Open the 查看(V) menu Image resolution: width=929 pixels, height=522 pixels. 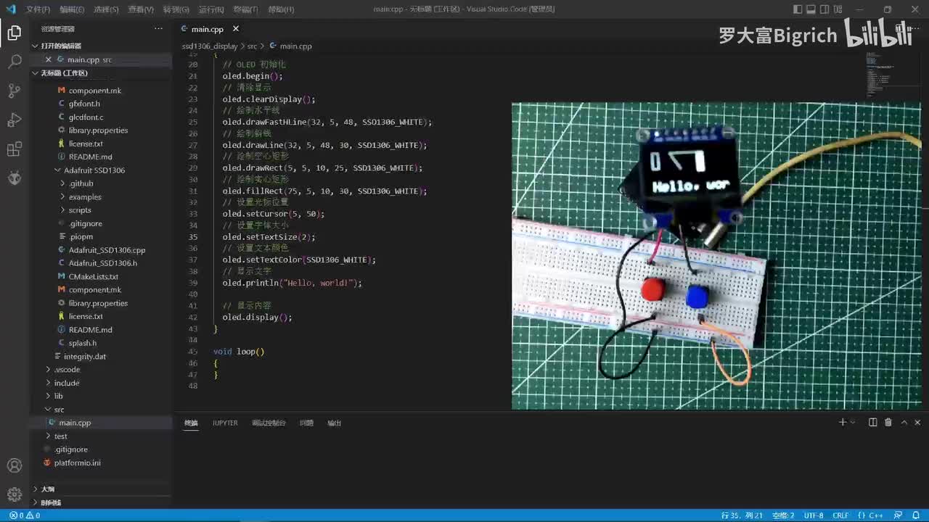(141, 9)
